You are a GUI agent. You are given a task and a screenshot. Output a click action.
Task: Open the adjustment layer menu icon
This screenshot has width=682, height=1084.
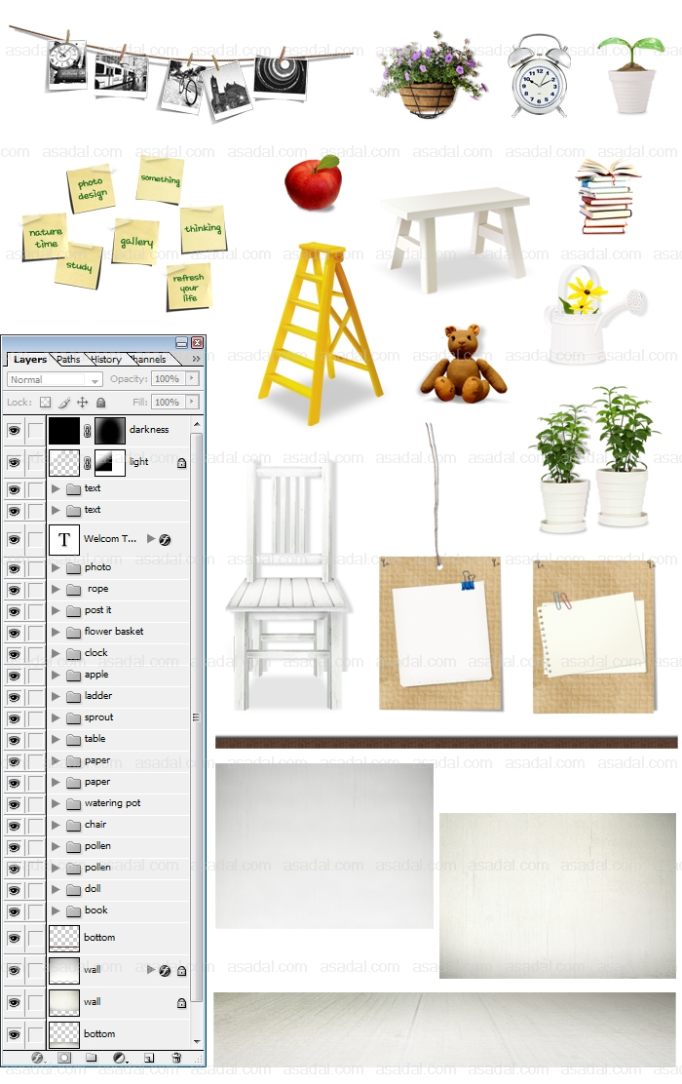(119, 1057)
